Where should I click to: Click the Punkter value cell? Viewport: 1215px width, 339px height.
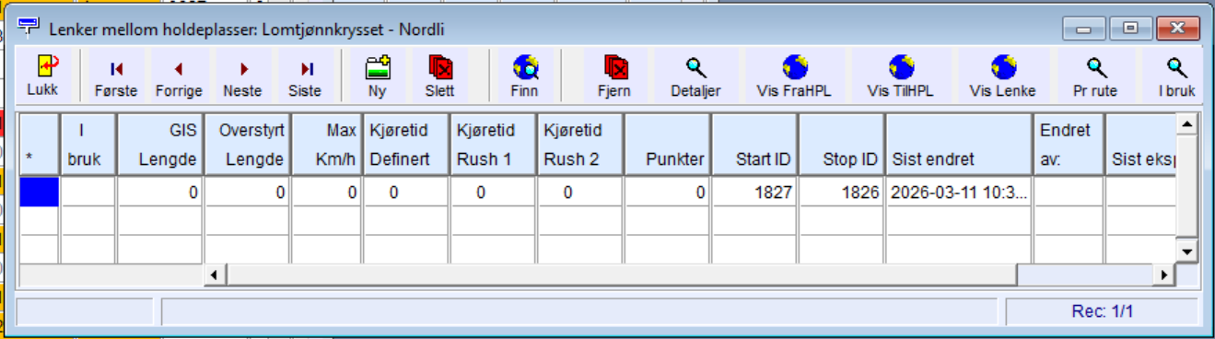point(667,192)
